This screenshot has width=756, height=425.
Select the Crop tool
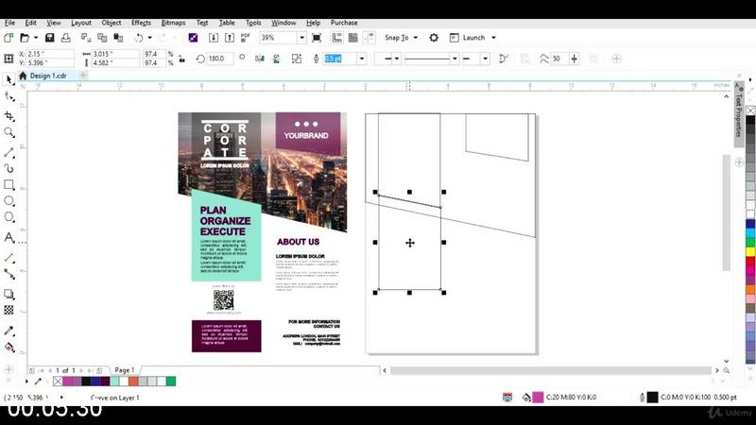click(9, 115)
